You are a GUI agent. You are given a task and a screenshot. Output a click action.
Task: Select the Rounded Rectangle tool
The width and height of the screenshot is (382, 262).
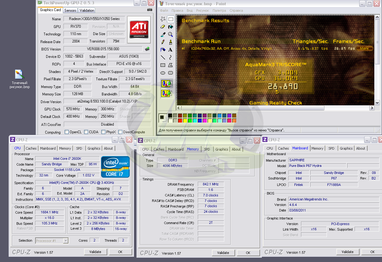point(170,73)
